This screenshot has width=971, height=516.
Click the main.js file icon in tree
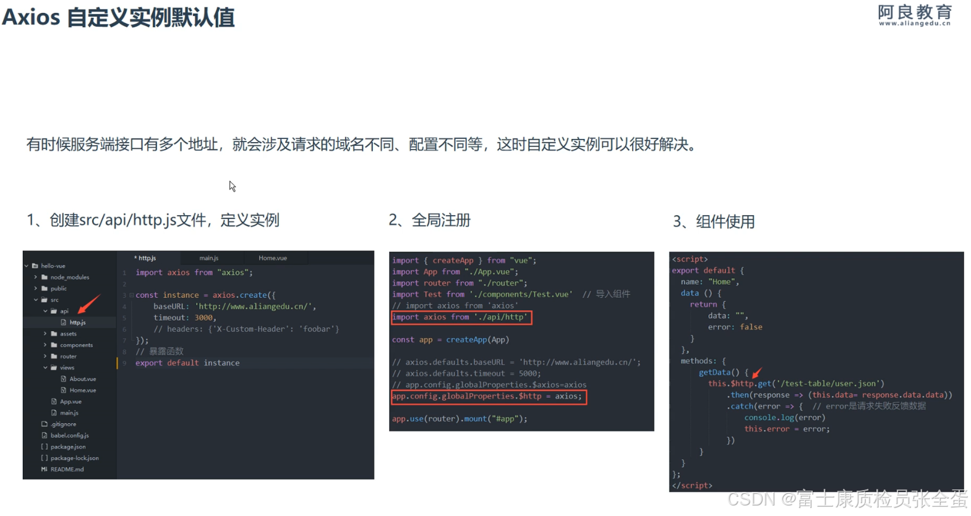(54, 413)
